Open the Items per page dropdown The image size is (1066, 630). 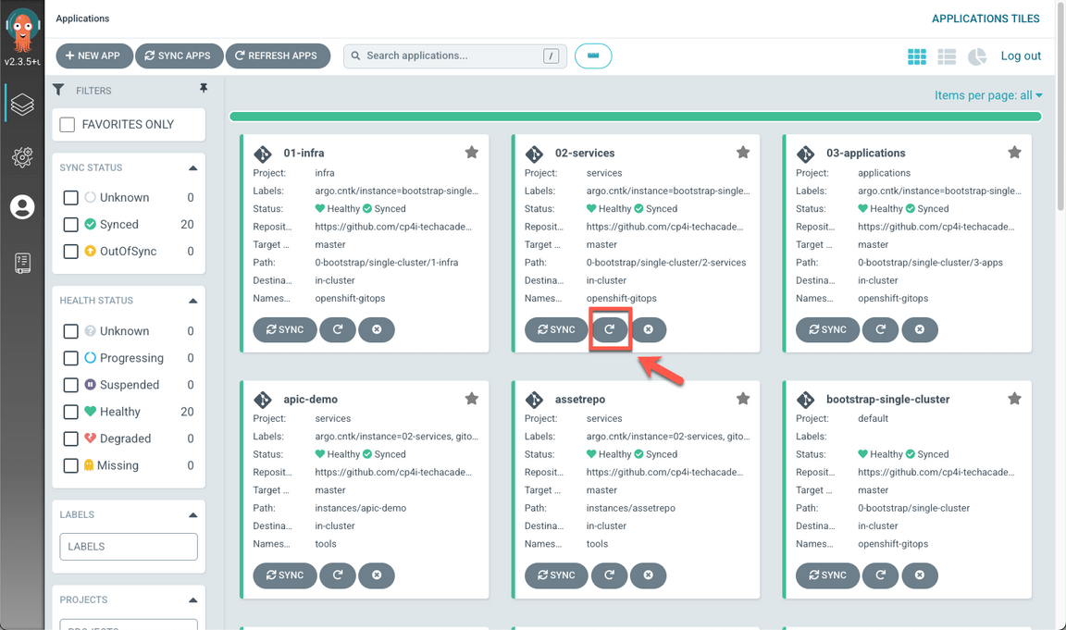[x=988, y=95]
